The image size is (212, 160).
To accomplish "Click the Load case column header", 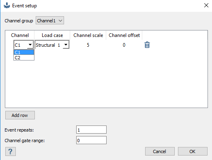I will (52, 35).
